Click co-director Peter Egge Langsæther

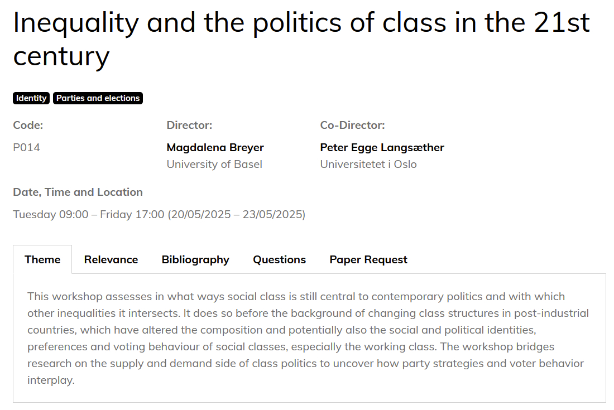(x=382, y=147)
